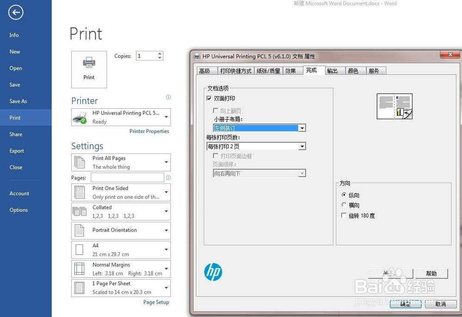
Task: Click the 帮助 help button
Action: pyautogui.click(x=432, y=274)
